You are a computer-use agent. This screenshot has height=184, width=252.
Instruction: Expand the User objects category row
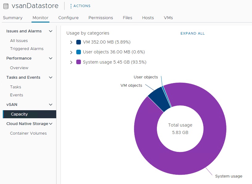coord(71,52)
